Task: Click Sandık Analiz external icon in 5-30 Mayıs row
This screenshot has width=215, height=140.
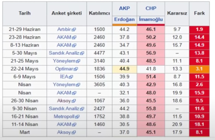Action: pyautogui.click(x=82, y=53)
